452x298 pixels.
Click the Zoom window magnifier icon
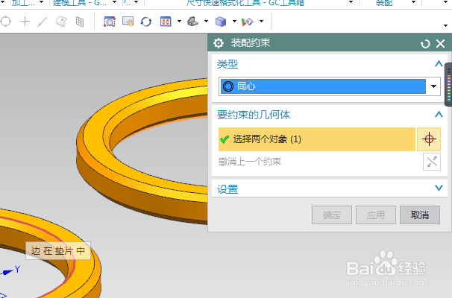pos(110,22)
